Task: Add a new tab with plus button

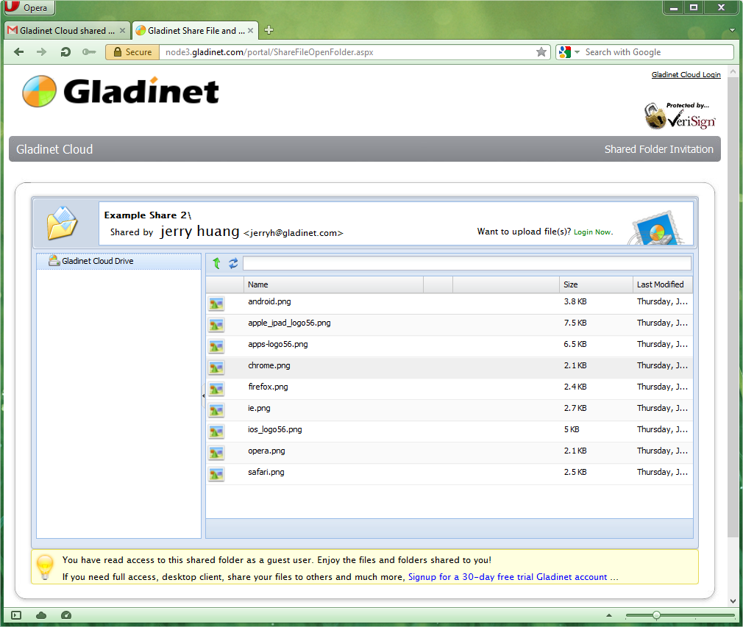Action: click(x=269, y=30)
